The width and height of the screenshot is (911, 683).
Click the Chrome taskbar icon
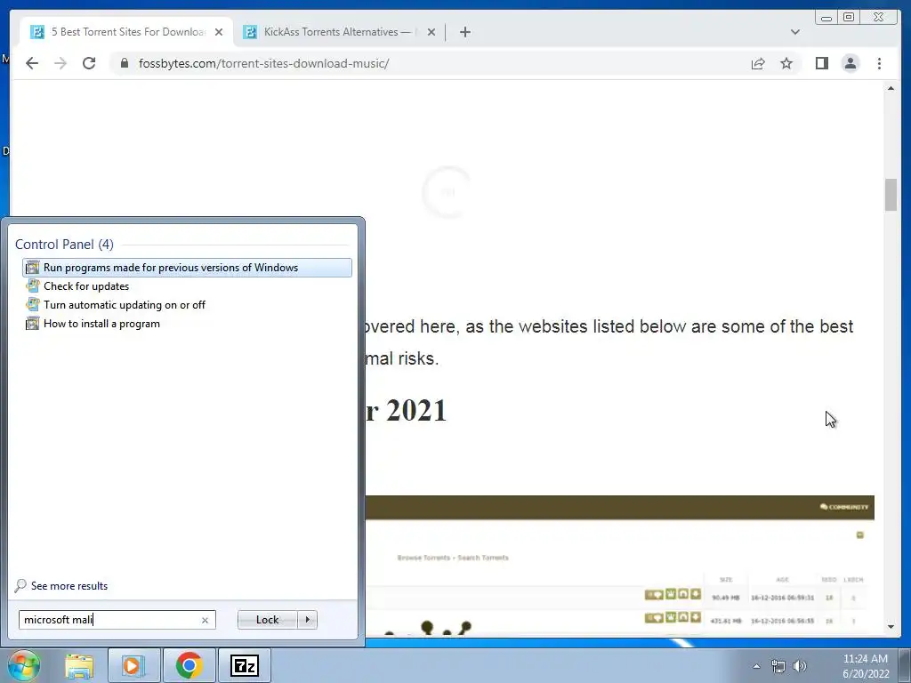(x=189, y=665)
